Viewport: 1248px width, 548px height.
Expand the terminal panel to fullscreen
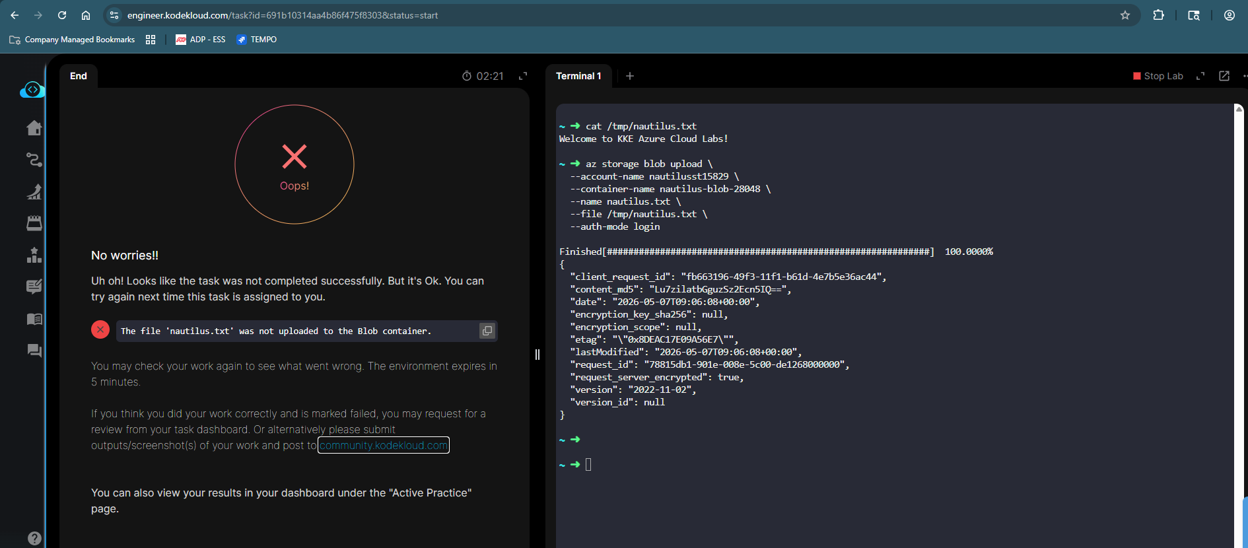point(1200,76)
